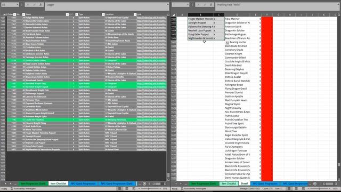
Task: Add new sheet in right window
Action: [x=315, y=183]
